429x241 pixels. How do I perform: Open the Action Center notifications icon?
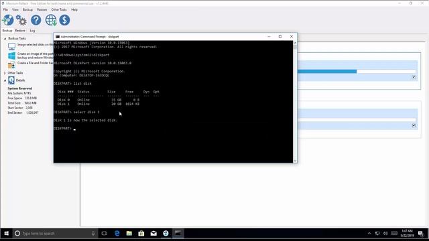click(421, 234)
